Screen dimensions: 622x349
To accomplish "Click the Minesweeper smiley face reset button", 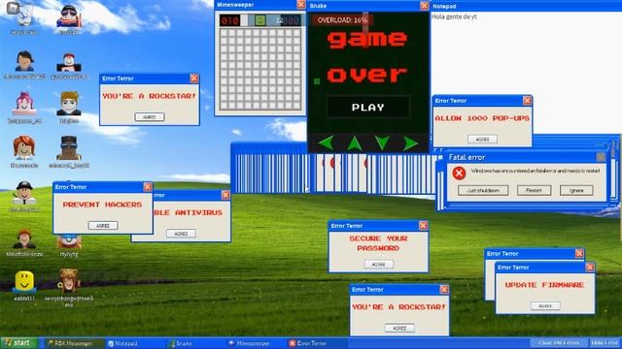I will 260,20.
